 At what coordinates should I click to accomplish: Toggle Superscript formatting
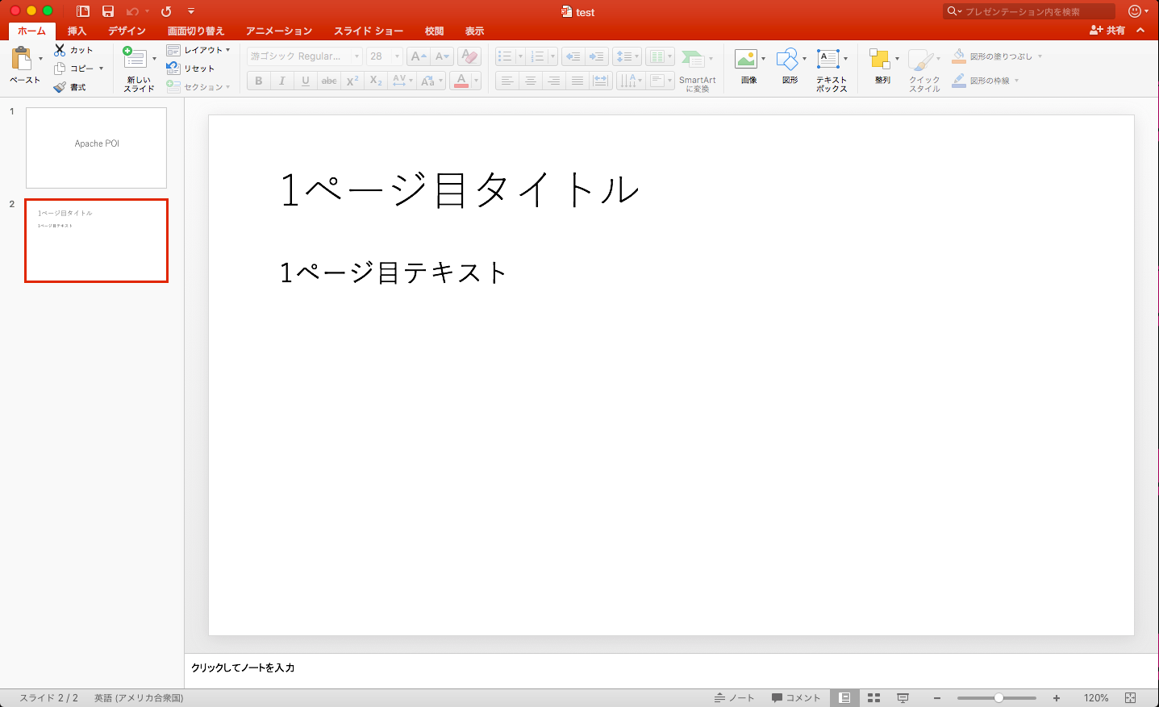click(352, 81)
